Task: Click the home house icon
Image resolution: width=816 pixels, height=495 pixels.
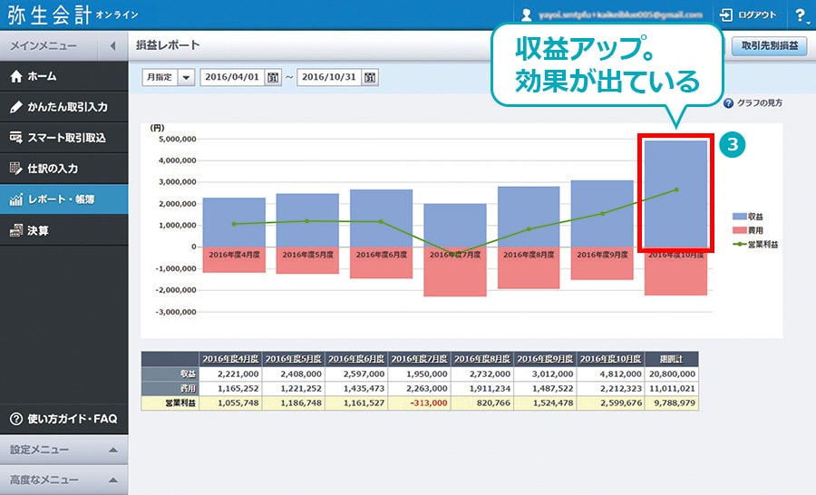Action: click(x=16, y=76)
